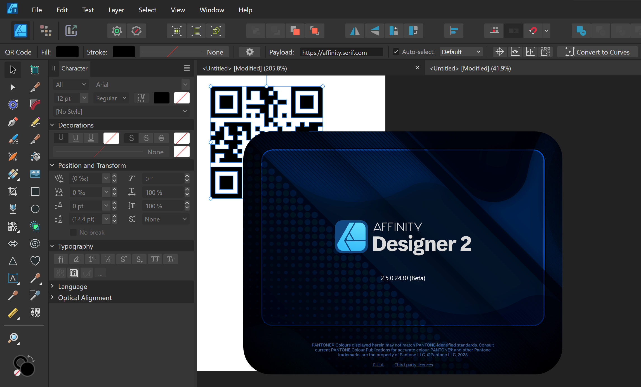Open the File menu
Image resolution: width=641 pixels, height=387 pixels.
click(37, 10)
